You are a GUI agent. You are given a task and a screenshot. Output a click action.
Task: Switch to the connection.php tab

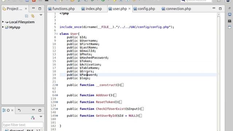pos(178,9)
